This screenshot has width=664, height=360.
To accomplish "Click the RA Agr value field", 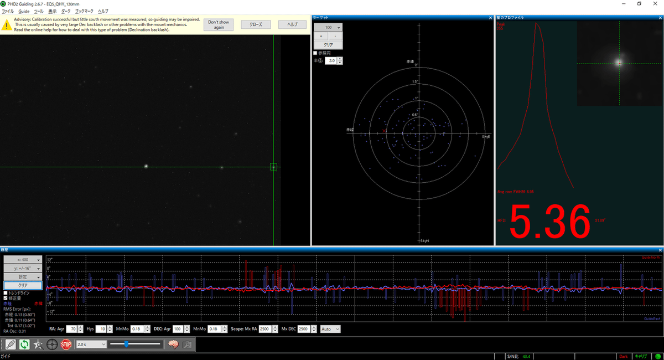I will [x=71, y=329].
